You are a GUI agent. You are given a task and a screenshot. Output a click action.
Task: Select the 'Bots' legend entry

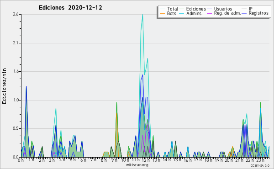tap(171, 13)
